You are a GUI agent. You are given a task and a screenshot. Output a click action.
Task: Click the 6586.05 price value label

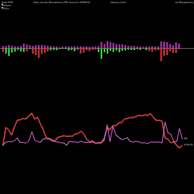click(188, 145)
